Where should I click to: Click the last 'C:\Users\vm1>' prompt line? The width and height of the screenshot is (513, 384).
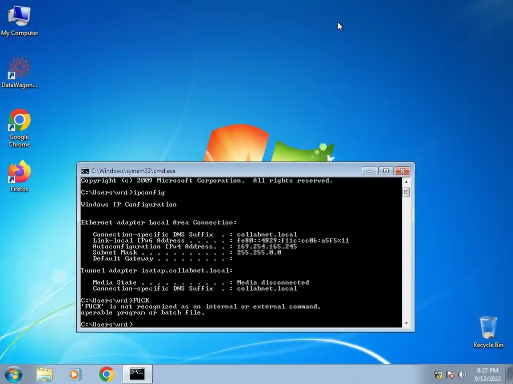(x=107, y=324)
